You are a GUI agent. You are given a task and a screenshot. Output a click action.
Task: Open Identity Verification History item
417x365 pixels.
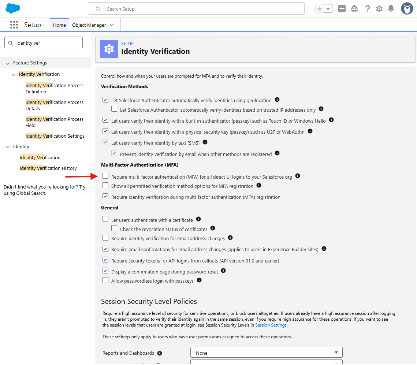pyautogui.click(x=48, y=168)
